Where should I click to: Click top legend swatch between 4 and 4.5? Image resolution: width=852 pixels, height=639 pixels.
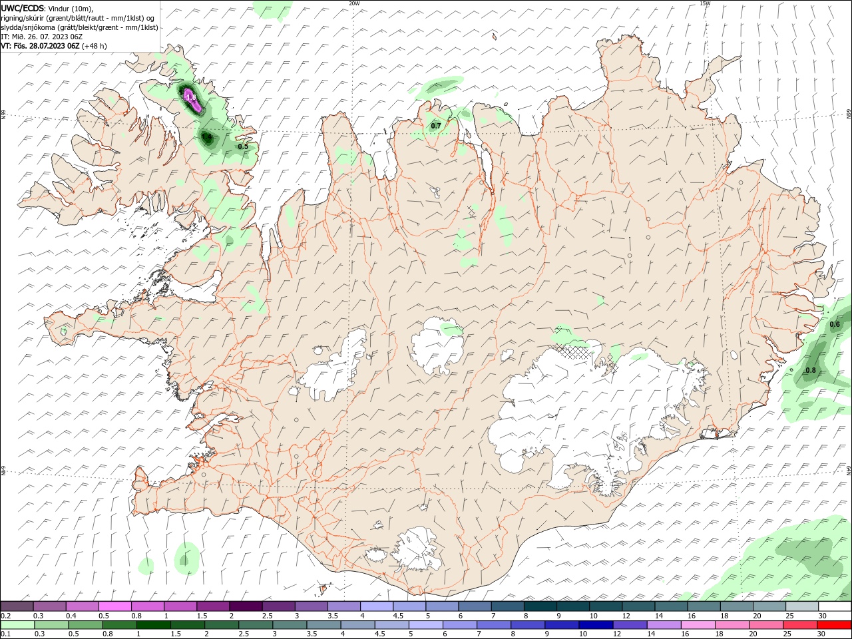(x=376, y=606)
